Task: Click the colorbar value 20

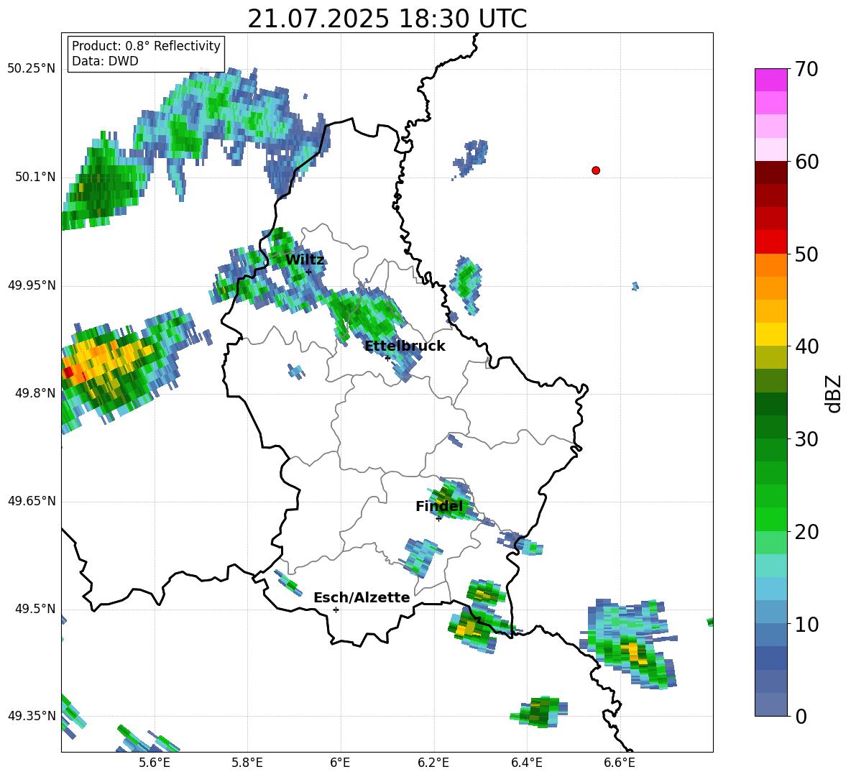Action: [x=806, y=531]
